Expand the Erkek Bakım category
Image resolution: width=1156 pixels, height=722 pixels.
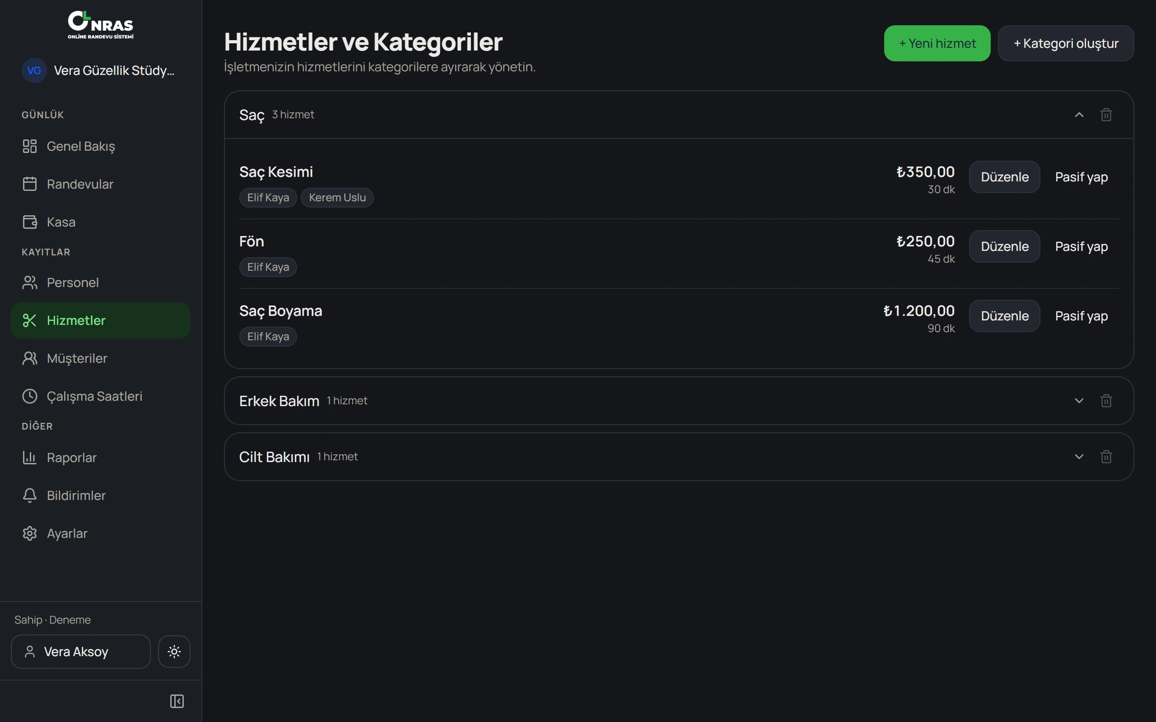pyautogui.click(x=1079, y=401)
